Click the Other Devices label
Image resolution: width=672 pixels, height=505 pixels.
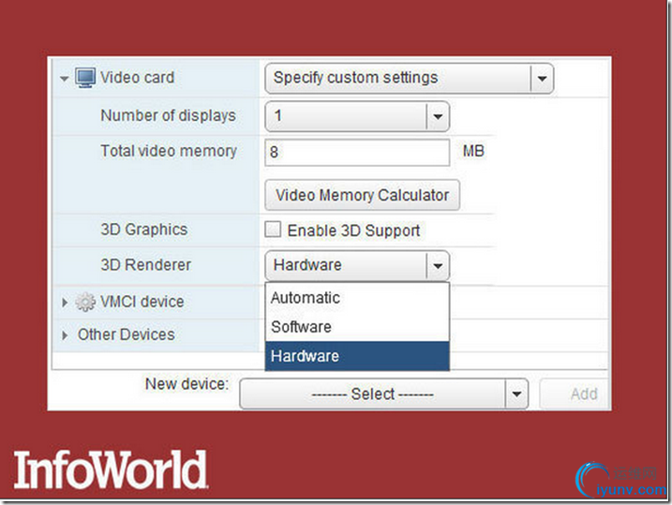coord(126,334)
